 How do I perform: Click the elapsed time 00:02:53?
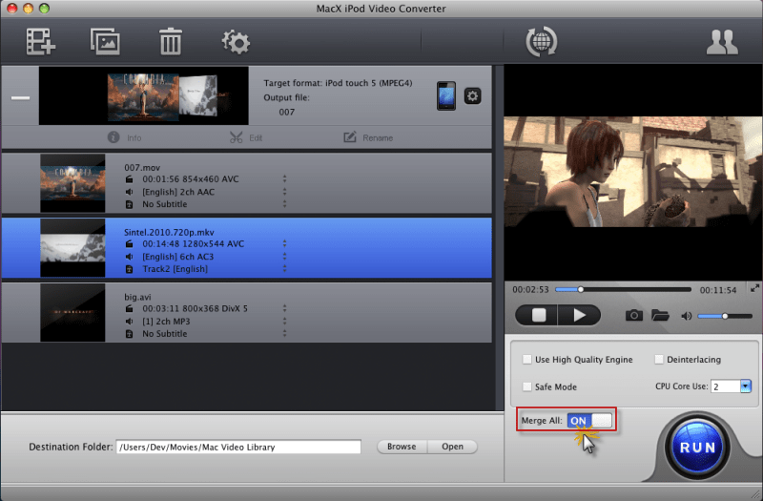pyautogui.click(x=530, y=290)
